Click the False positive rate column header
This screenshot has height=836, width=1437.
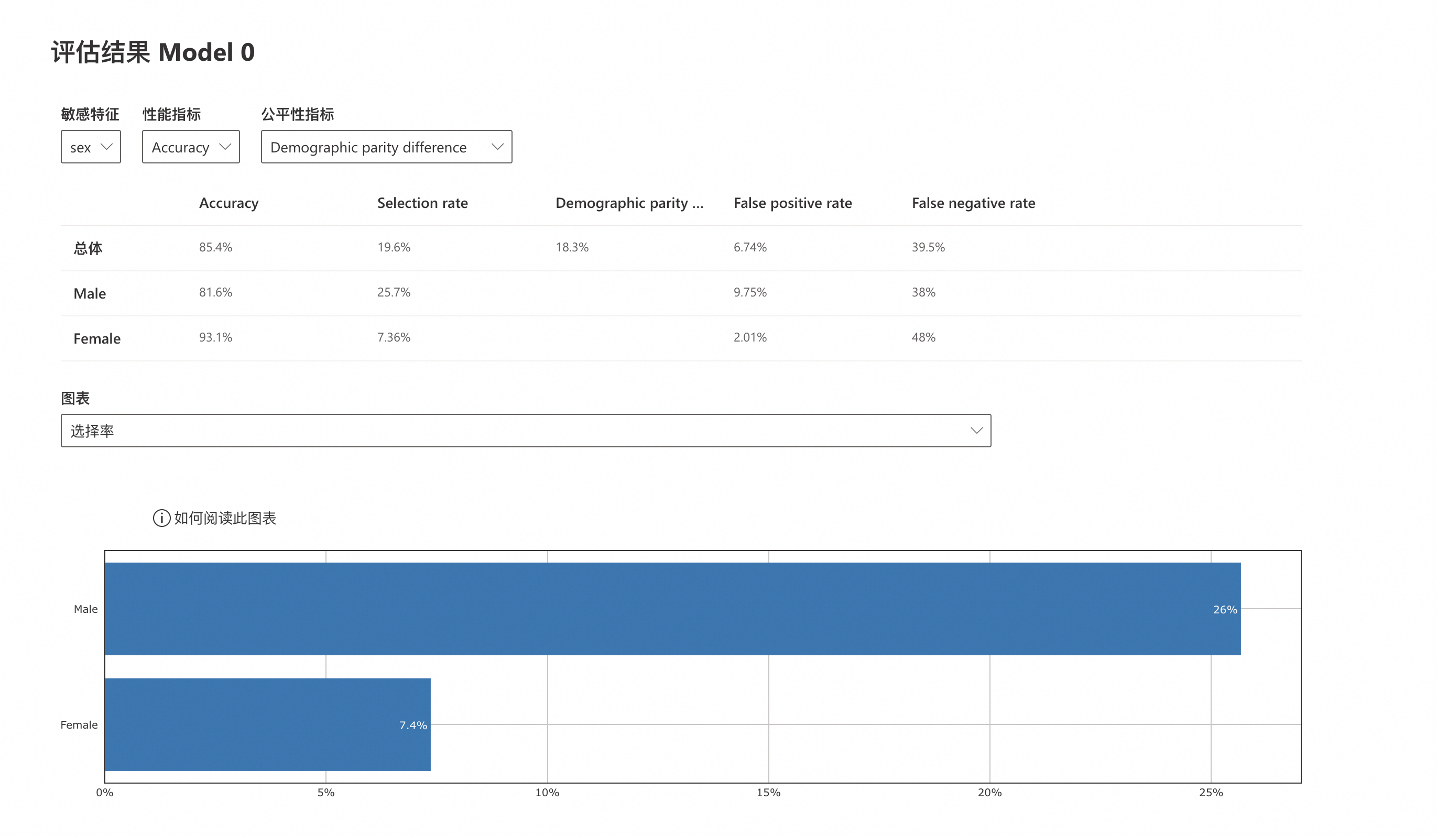[792, 203]
